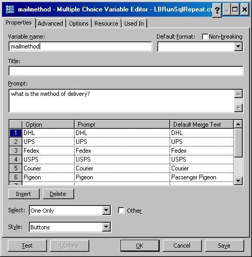This screenshot has width=252, height=257.
Task: Close the variable editor window
Action: pyautogui.click(x=244, y=10)
